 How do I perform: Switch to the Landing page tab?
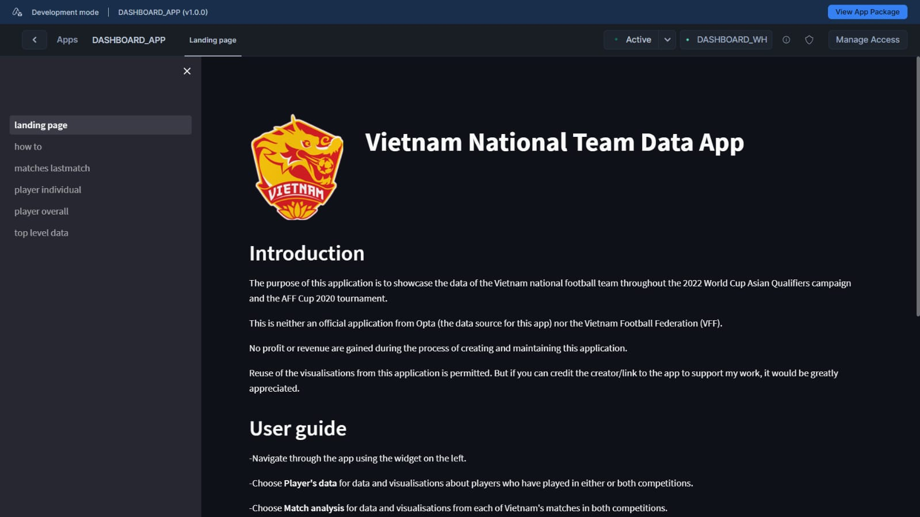pyautogui.click(x=213, y=40)
